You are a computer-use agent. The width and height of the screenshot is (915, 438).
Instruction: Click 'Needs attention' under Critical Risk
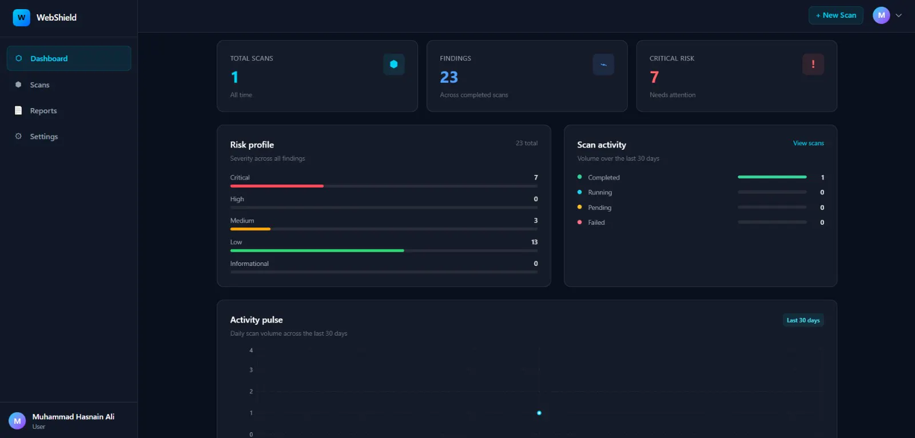click(x=673, y=95)
